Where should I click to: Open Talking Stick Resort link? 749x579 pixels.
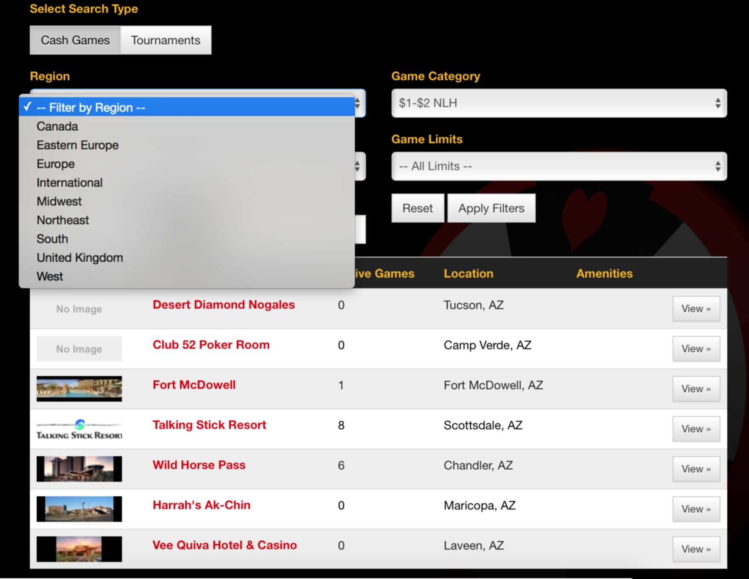click(209, 425)
